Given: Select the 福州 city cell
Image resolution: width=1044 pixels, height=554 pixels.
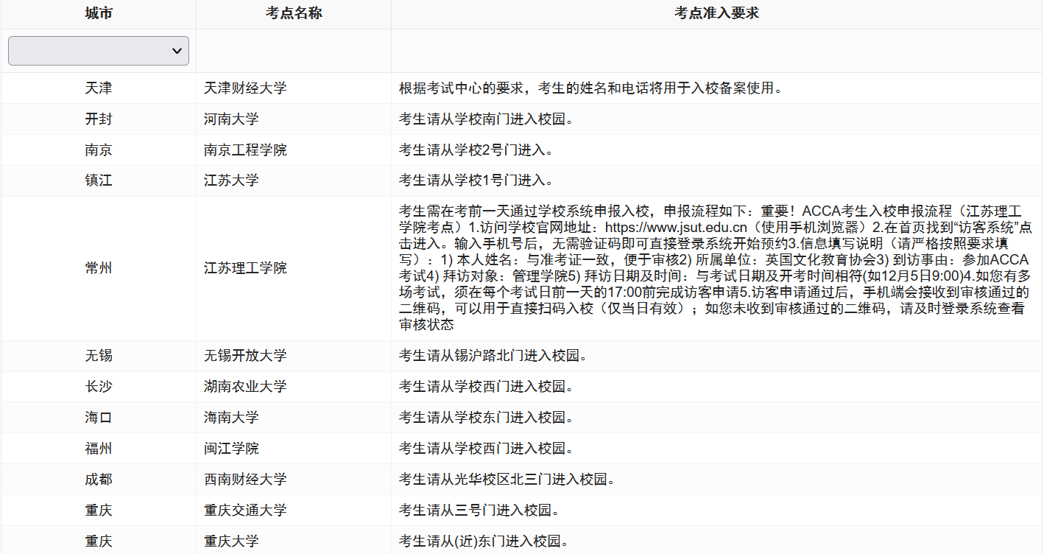Looking at the screenshot, I should click(x=99, y=449).
